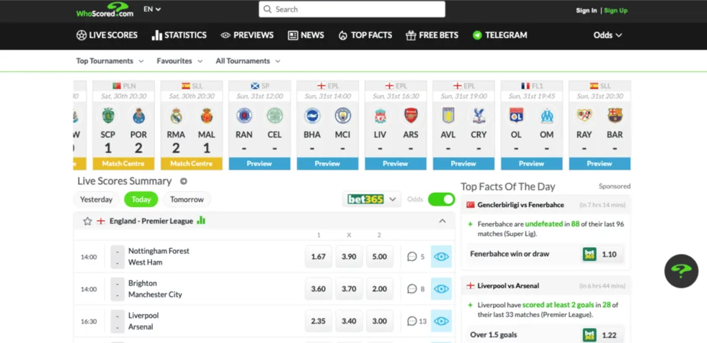Click eye preview for Nottingham Forest match

click(x=441, y=257)
